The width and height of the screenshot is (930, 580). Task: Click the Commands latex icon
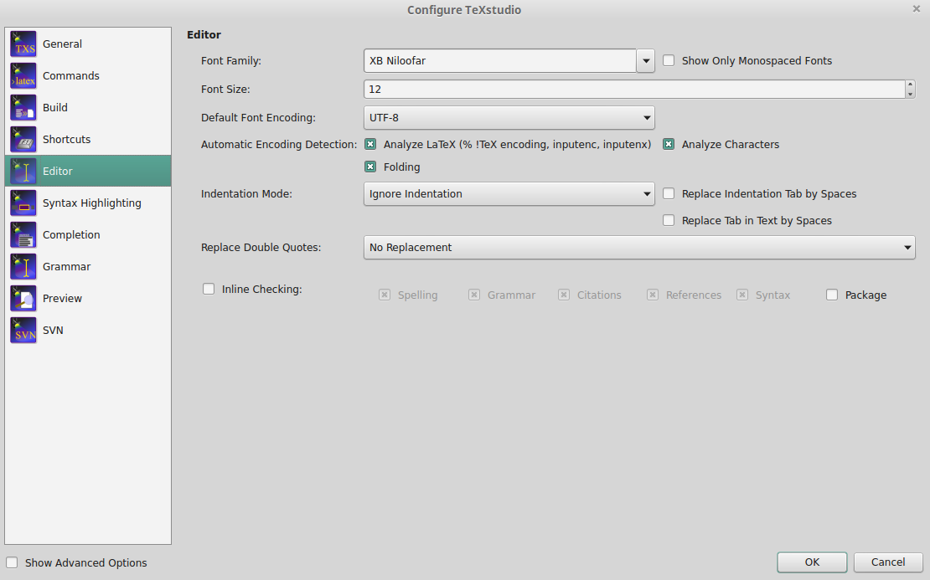click(x=23, y=76)
